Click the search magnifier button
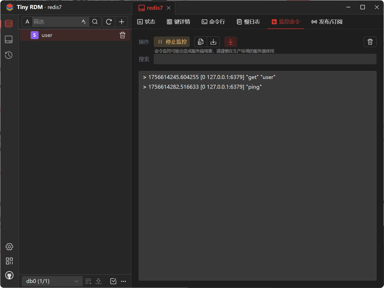Screen dimensions: 384x288 (x=95, y=22)
